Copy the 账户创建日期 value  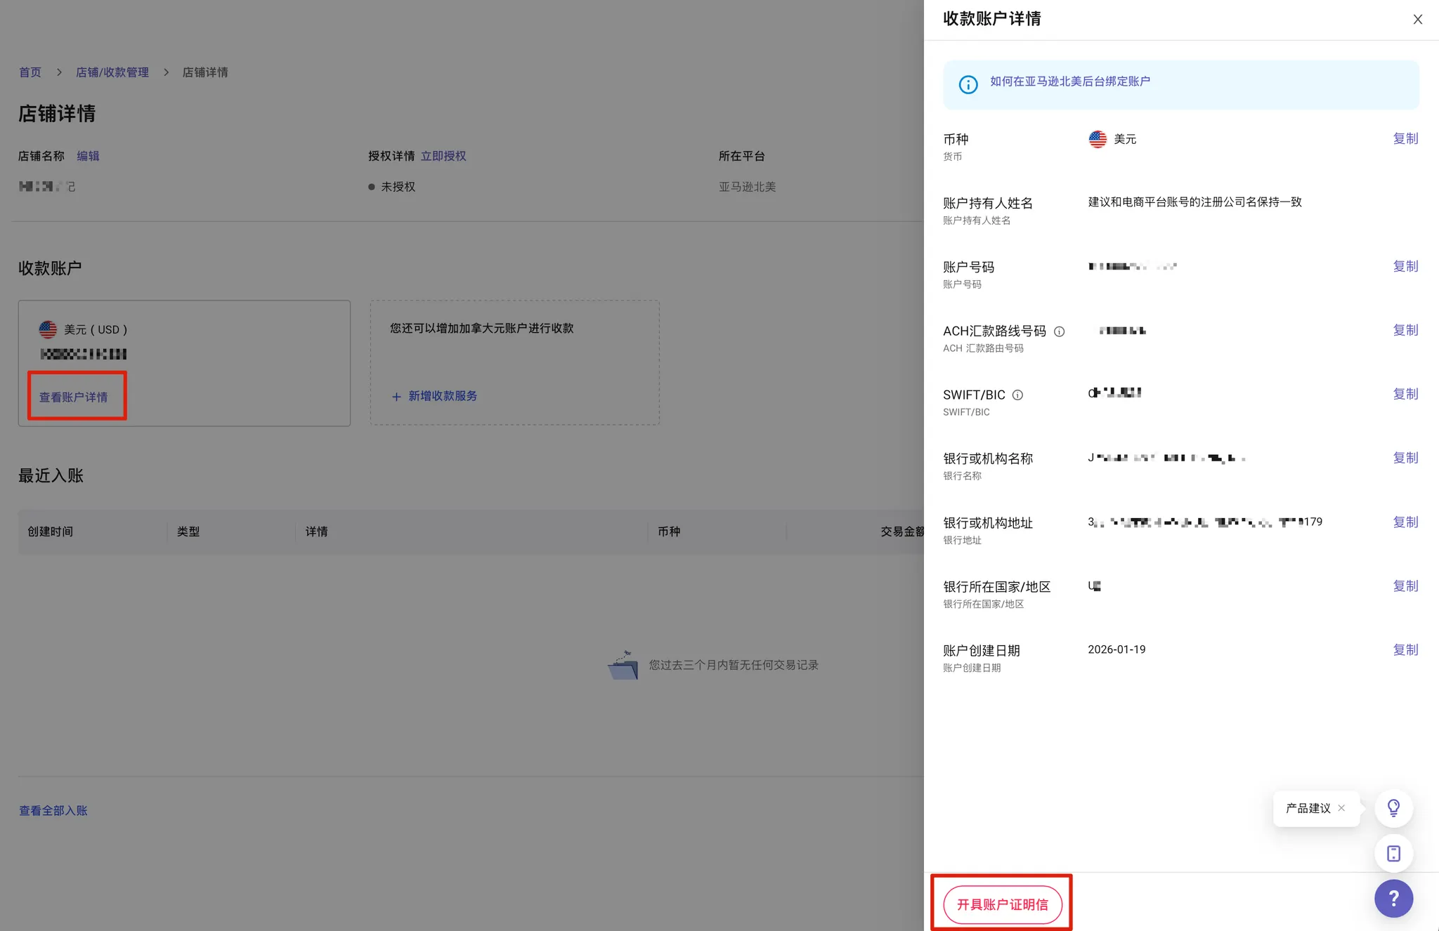click(1405, 649)
